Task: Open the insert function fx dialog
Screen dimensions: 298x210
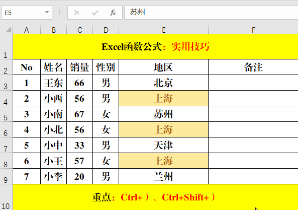Action: (113, 13)
